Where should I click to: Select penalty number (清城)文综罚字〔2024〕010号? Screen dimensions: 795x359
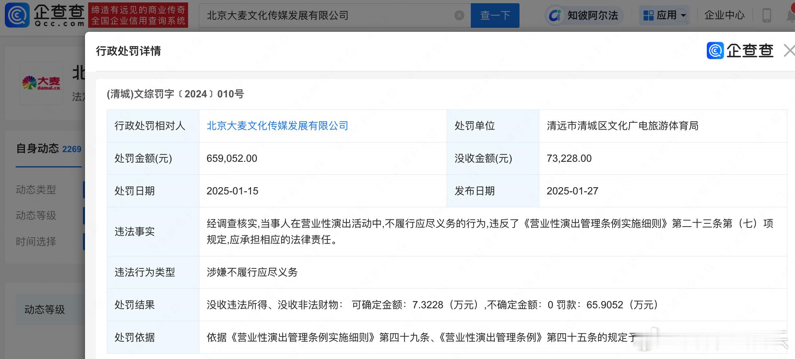[x=175, y=94]
